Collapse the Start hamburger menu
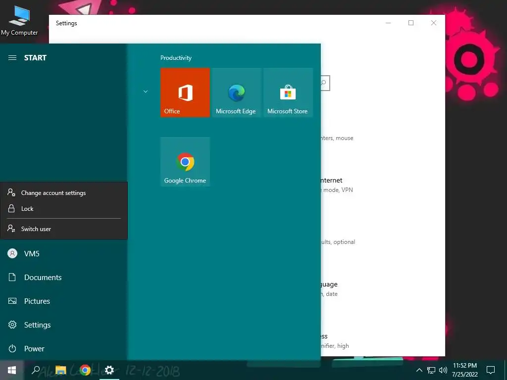The width and height of the screenshot is (507, 380). coord(12,58)
